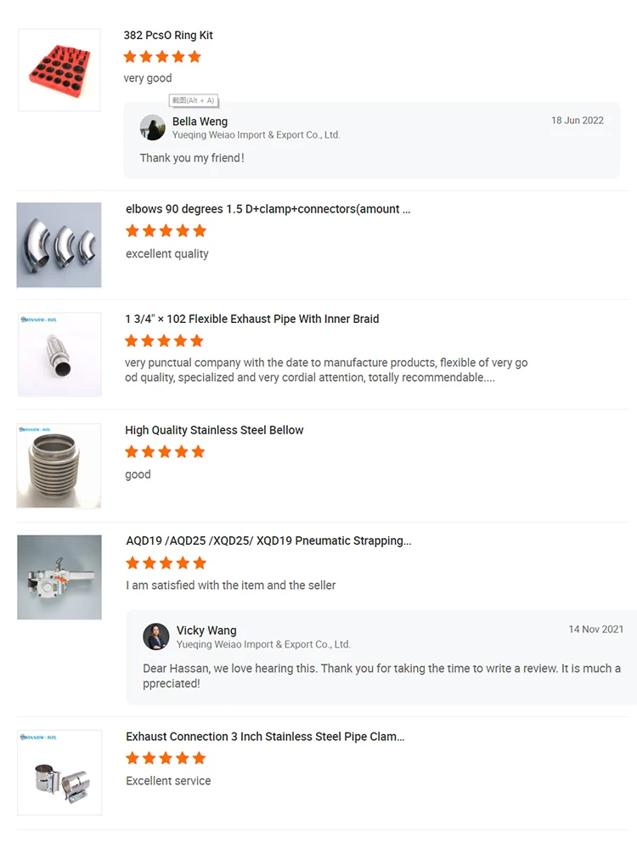Click the five-star rating for Stainless Steel Bellow
Image resolution: width=637 pixels, height=843 pixels.
click(x=165, y=452)
